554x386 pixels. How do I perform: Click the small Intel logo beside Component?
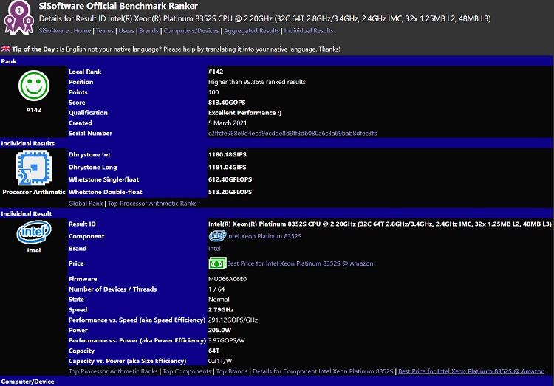click(x=217, y=236)
